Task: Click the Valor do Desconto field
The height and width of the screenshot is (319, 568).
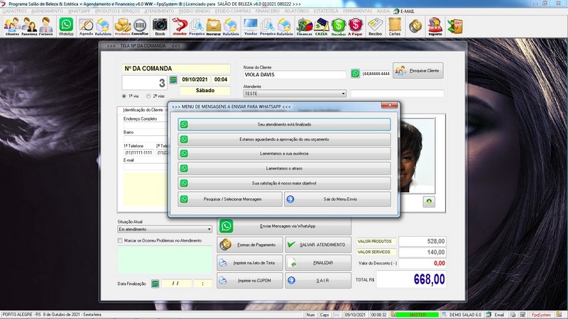Action: [x=422, y=263]
